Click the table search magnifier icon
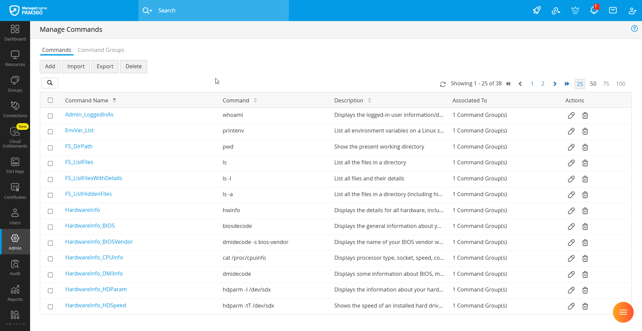Viewport: 642px width, 331px height. click(50, 83)
